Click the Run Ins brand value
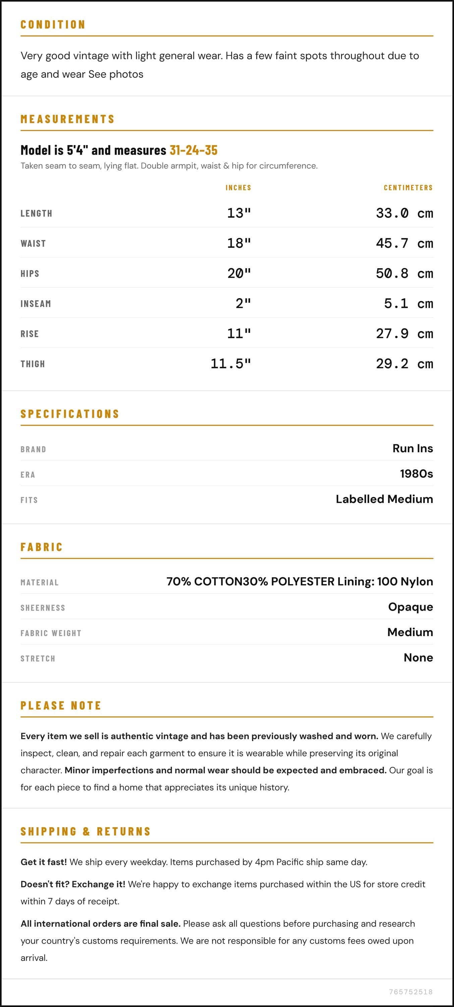The height and width of the screenshot is (1007, 454). (413, 448)
